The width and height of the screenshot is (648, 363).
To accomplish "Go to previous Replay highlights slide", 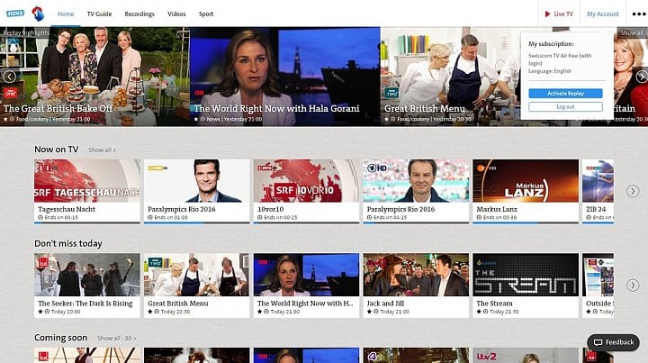I will [x=9, y=77].
